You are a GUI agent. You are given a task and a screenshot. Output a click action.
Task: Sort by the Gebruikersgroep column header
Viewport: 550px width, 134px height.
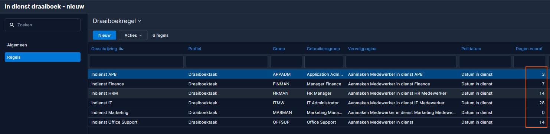(323, 49)
